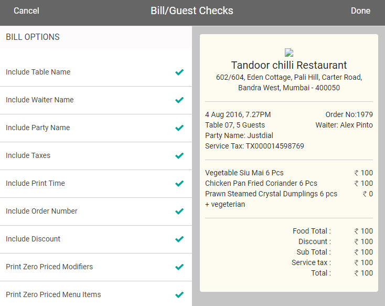Click the Tandoor chilli Restaurant title
385x306 pixels.
[289, 66]
